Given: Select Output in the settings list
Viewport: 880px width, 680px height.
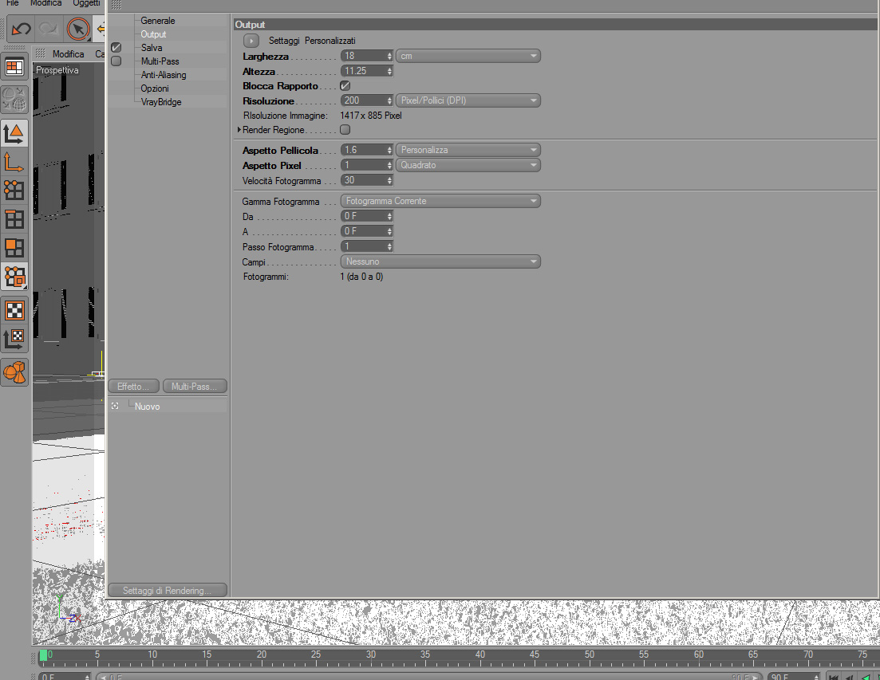Looking at the screenshot, I should pyautogui.click(x=153, y=34).
